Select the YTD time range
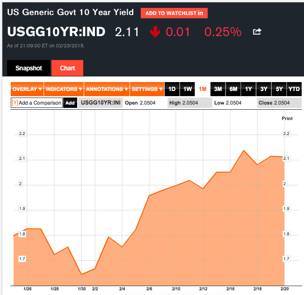Viewport: 304px width, 295px height. 294,89
